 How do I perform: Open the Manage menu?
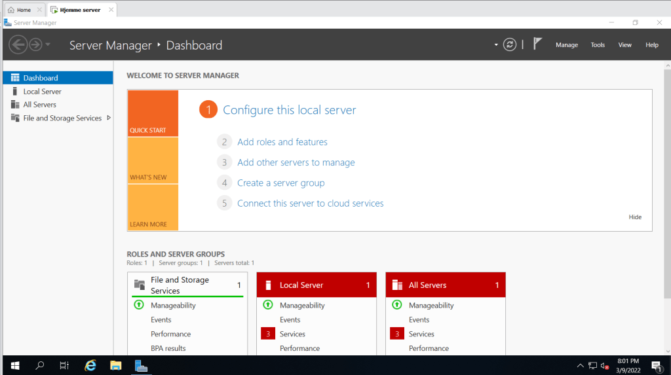click(567, 45)
